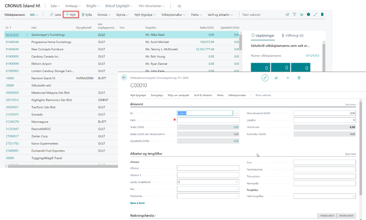Click the bookmark icon in list header
Screen dimensions: 366x220
click(x=322, y=15)
